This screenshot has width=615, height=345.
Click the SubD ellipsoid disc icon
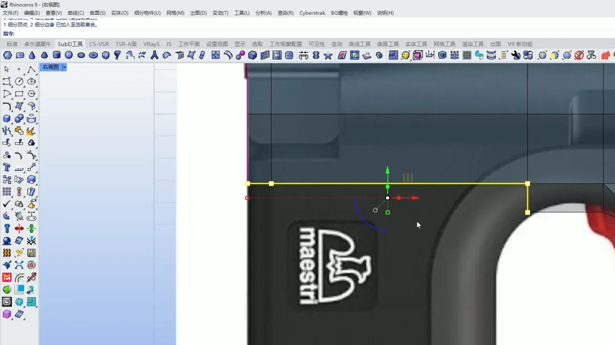pyautogui.click(x=81, y=55)
